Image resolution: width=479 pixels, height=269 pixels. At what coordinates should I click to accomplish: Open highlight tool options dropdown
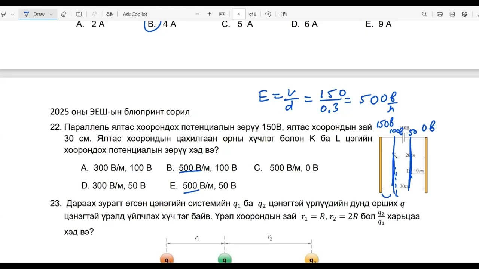[12, 14]
